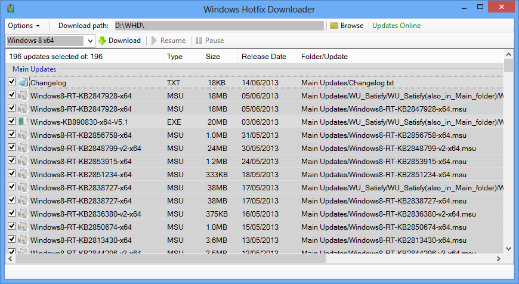
Task: Click the Download path field D:\WHD\
Action: point(220,26)
